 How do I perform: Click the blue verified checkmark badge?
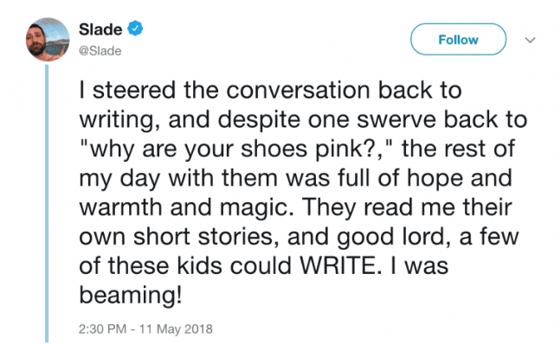click(x=135, y=29)
